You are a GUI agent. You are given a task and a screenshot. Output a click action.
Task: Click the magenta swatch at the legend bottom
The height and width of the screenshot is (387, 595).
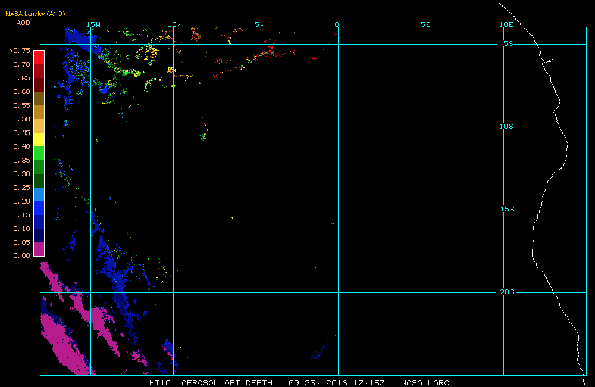[x=39, y=249]
